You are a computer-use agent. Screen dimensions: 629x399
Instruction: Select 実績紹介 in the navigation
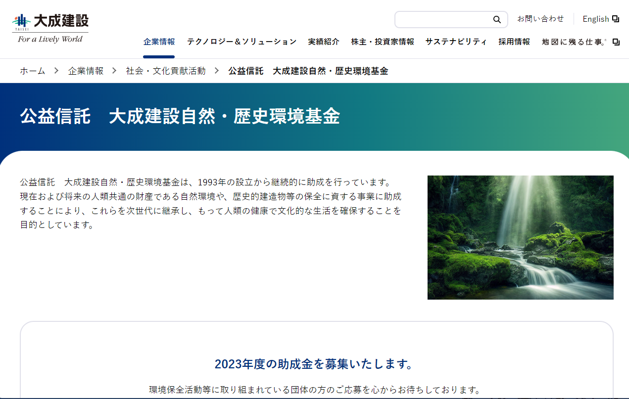point(324,42)
